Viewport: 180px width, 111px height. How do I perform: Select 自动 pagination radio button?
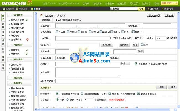[67, 99]
